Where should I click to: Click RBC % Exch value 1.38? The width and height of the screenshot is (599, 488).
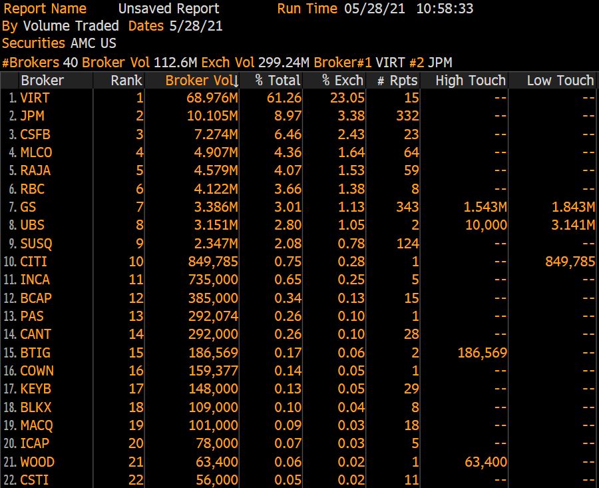351,188
